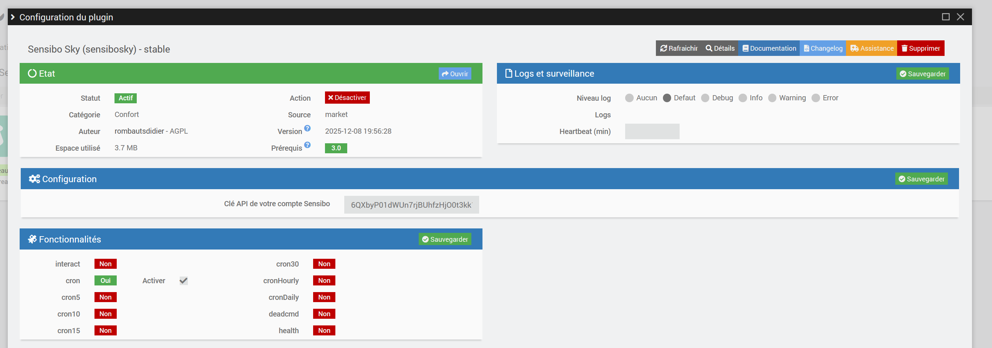This screenshot has height=348, width=992.
Task: Click the Heartbeat (min) input field
Action: coord(652,131)
